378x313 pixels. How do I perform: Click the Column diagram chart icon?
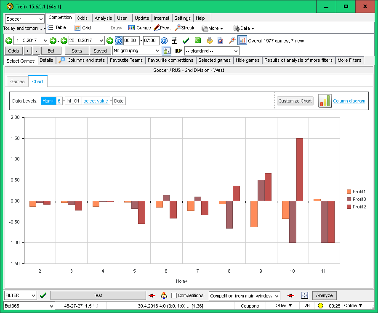pyautogui.click(x=325, y=101)
